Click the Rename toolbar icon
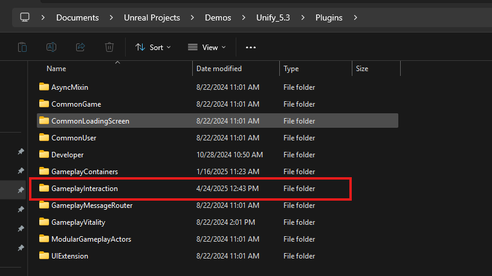Viewport: 492px width, 276px height. (51, 47)
